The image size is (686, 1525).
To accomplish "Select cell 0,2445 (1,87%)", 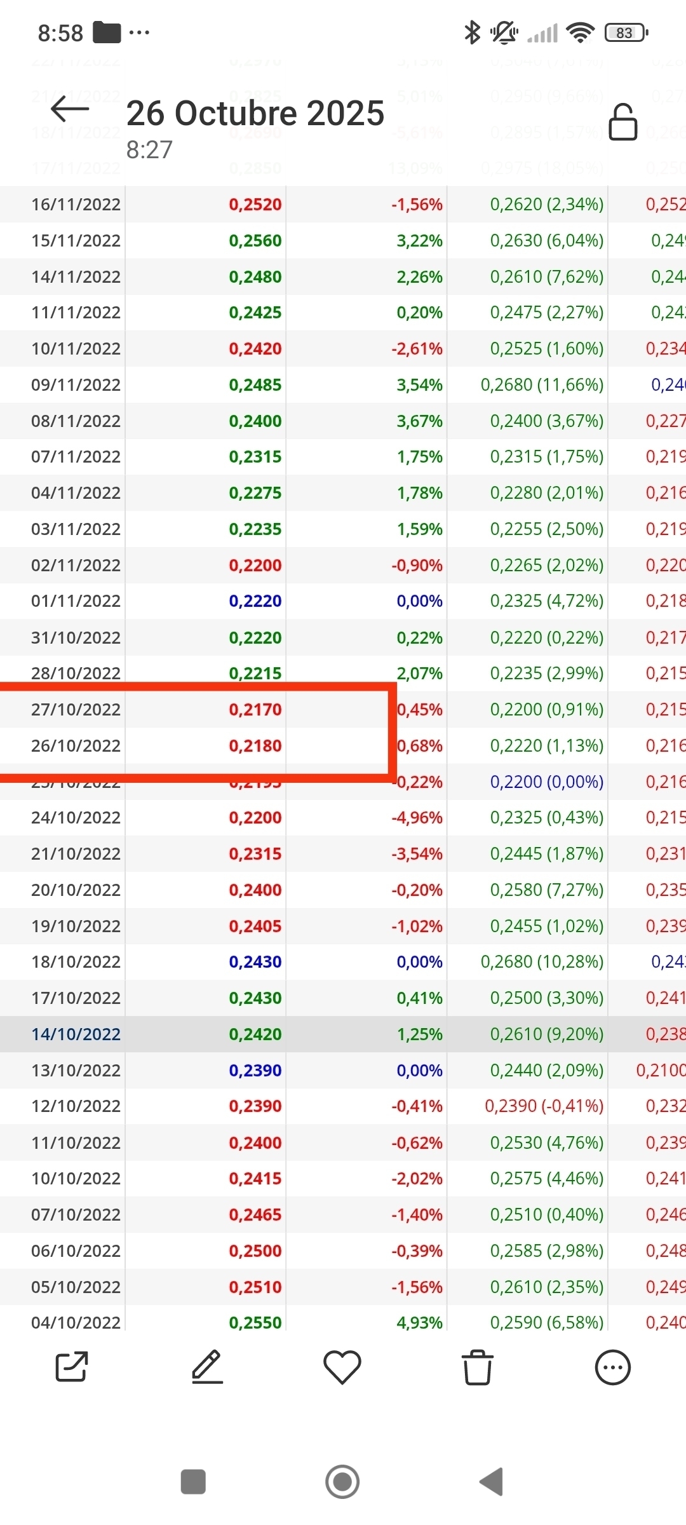I will [547, 854].
